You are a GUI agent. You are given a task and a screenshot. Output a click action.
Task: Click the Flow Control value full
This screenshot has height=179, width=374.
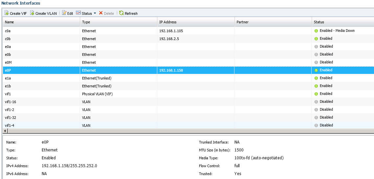tap(237, 166)
